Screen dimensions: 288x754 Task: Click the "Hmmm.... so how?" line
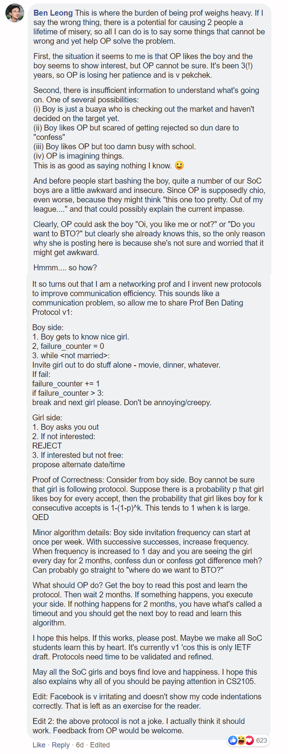pyautogui.click(x=65, y=268)
